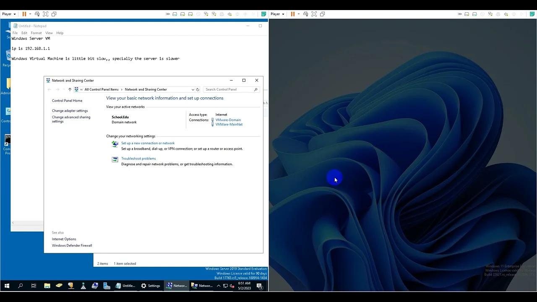Viewport: 537px width, 302px height.
Task: Click the virtual sound card icon
Action: 229,14
